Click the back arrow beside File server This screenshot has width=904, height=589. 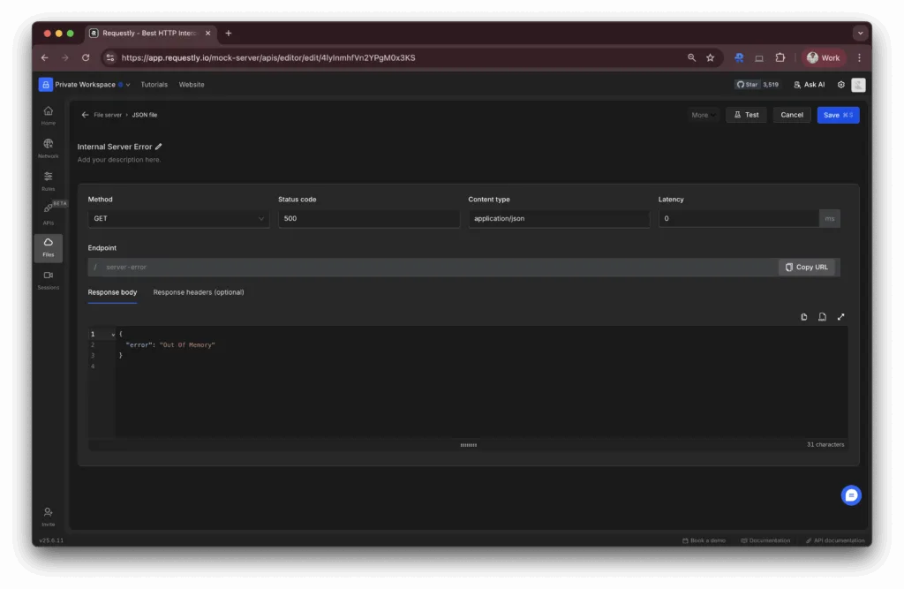(85, 115)
